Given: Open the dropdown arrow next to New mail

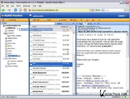Looking at the screenshot, I should pos(42,20).
